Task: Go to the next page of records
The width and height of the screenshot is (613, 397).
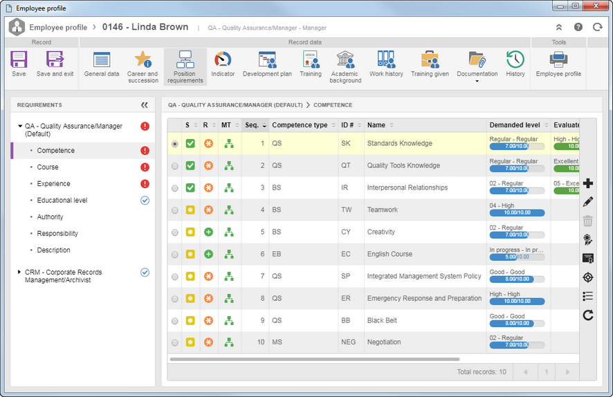Action: [567, 372]
